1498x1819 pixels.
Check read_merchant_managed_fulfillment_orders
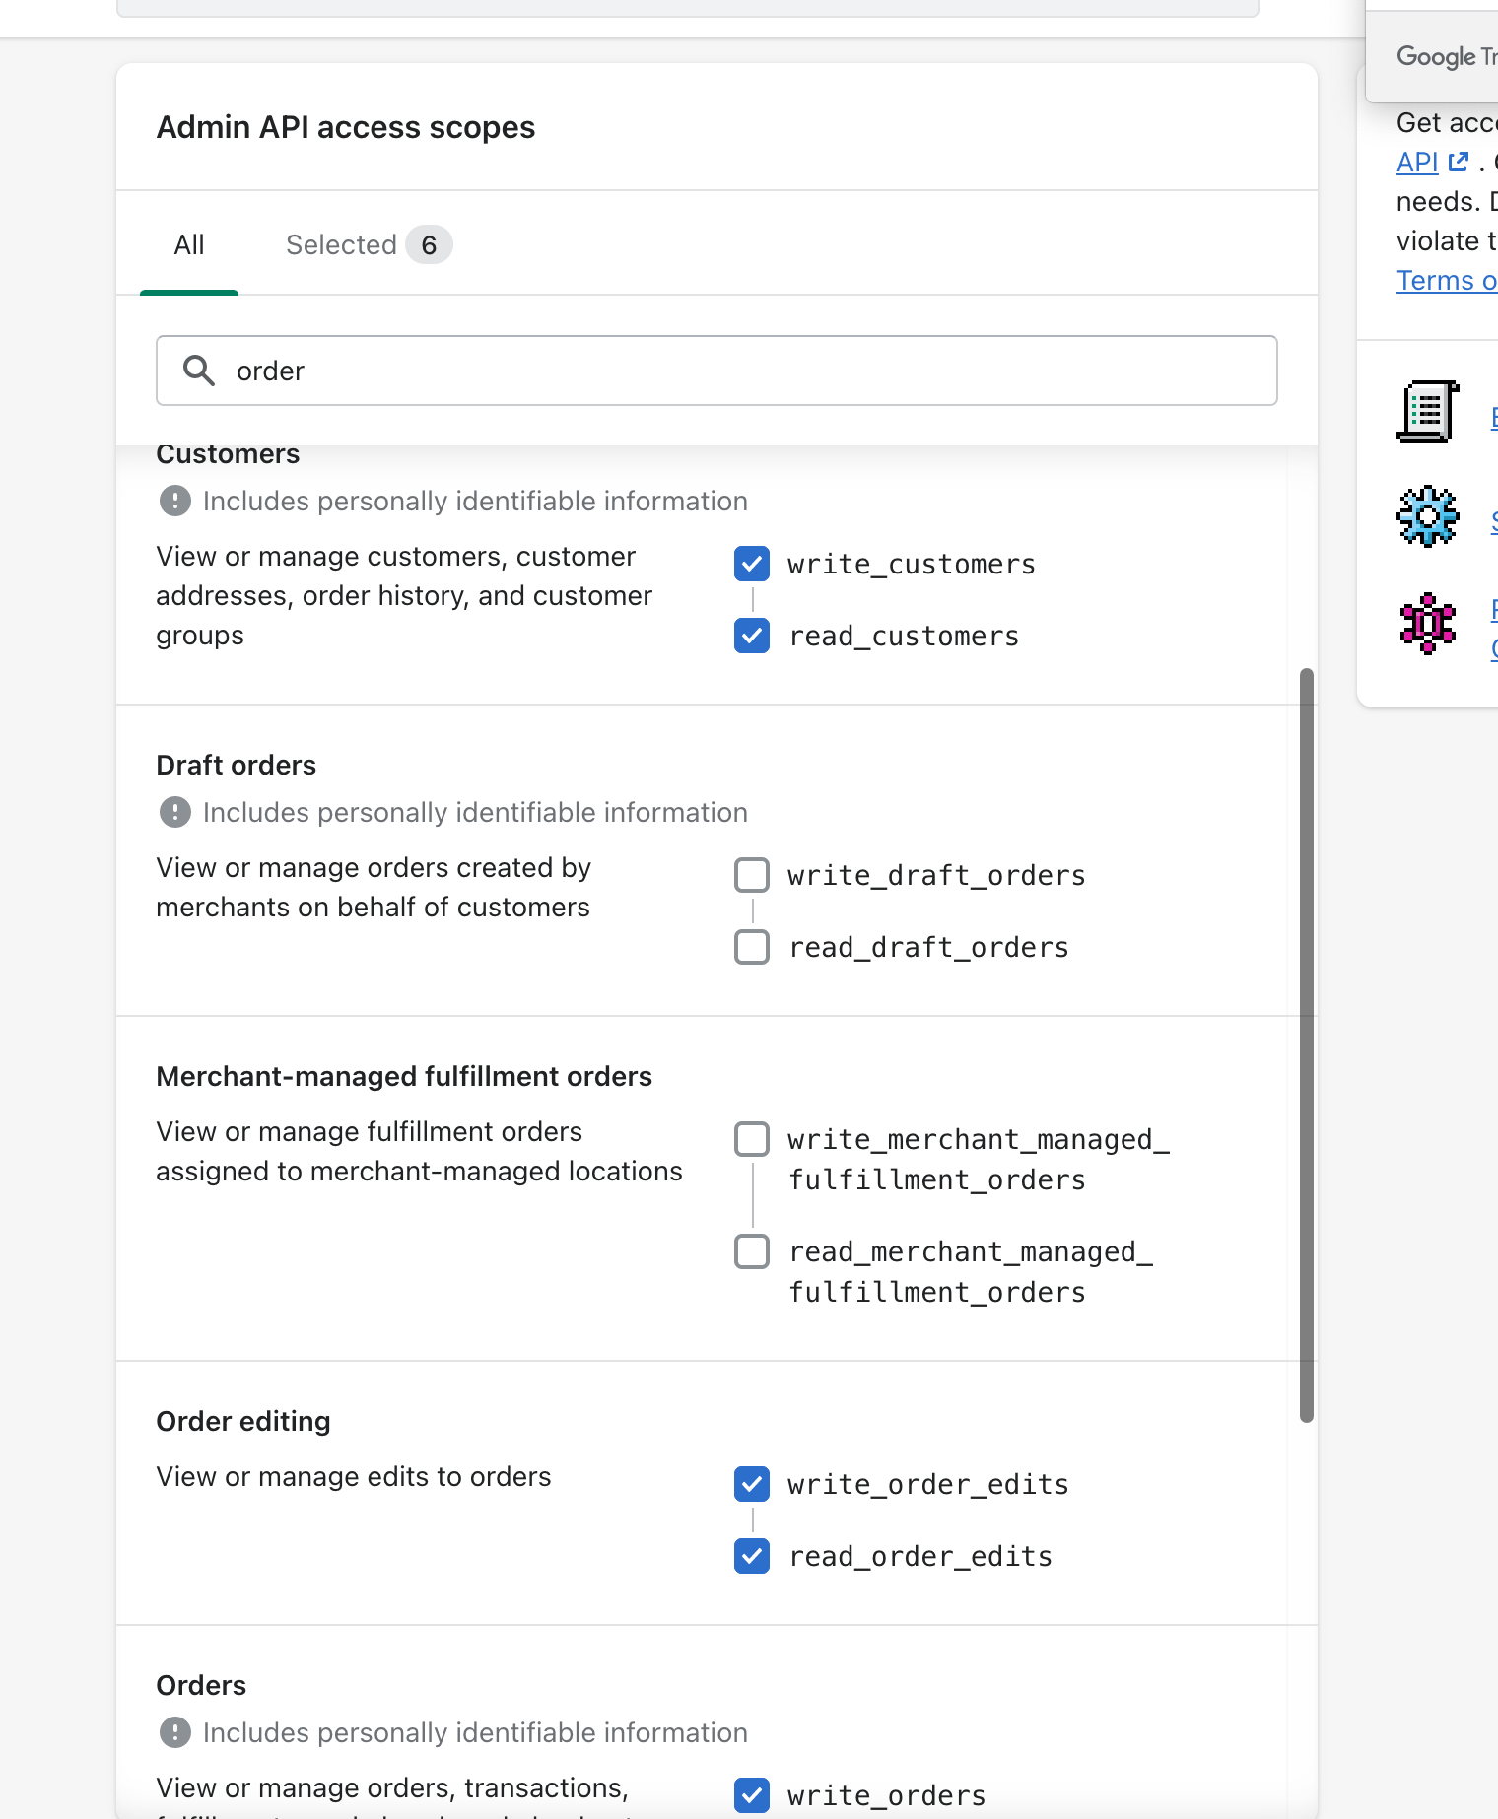[x=752, y=1251]
